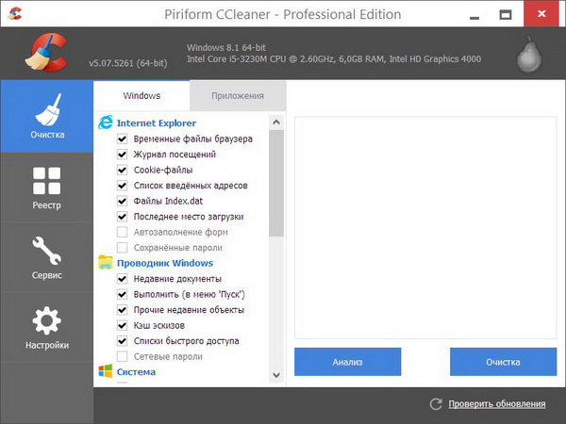566x424 pixels.
Task: Click the refresh icon beside Проверить обновления
Action: 436,404
